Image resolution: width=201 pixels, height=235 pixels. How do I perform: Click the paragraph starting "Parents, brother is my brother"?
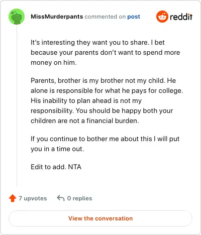[107, 100]
